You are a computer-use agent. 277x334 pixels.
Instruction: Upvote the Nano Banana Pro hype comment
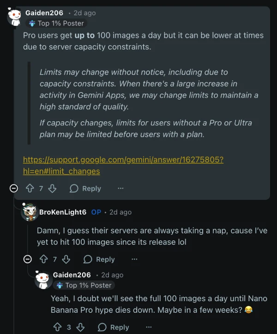point(58,327)
